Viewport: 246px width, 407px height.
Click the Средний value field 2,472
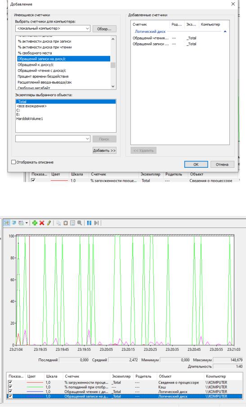tap(123, 360)
